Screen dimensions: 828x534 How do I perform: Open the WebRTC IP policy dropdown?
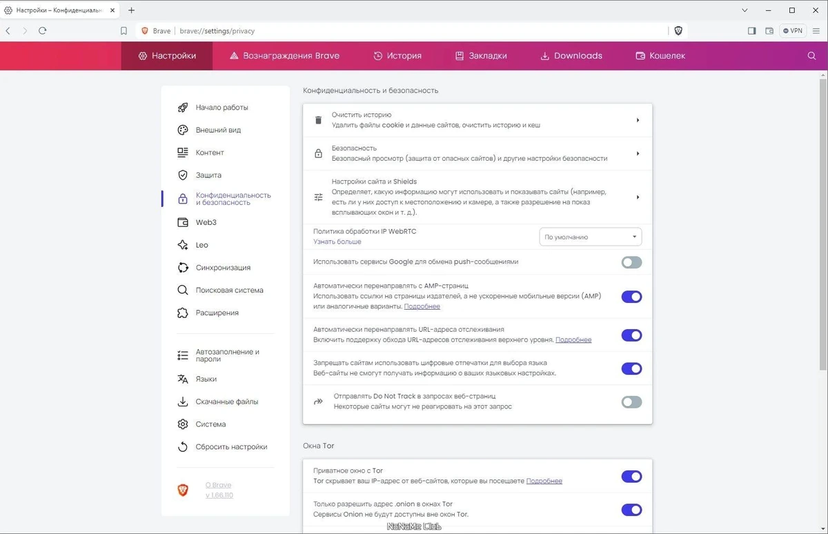[591, 237]
